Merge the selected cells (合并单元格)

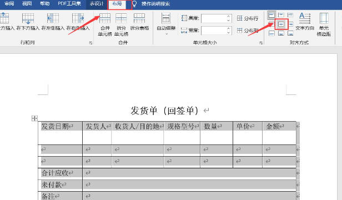point(105,24)
